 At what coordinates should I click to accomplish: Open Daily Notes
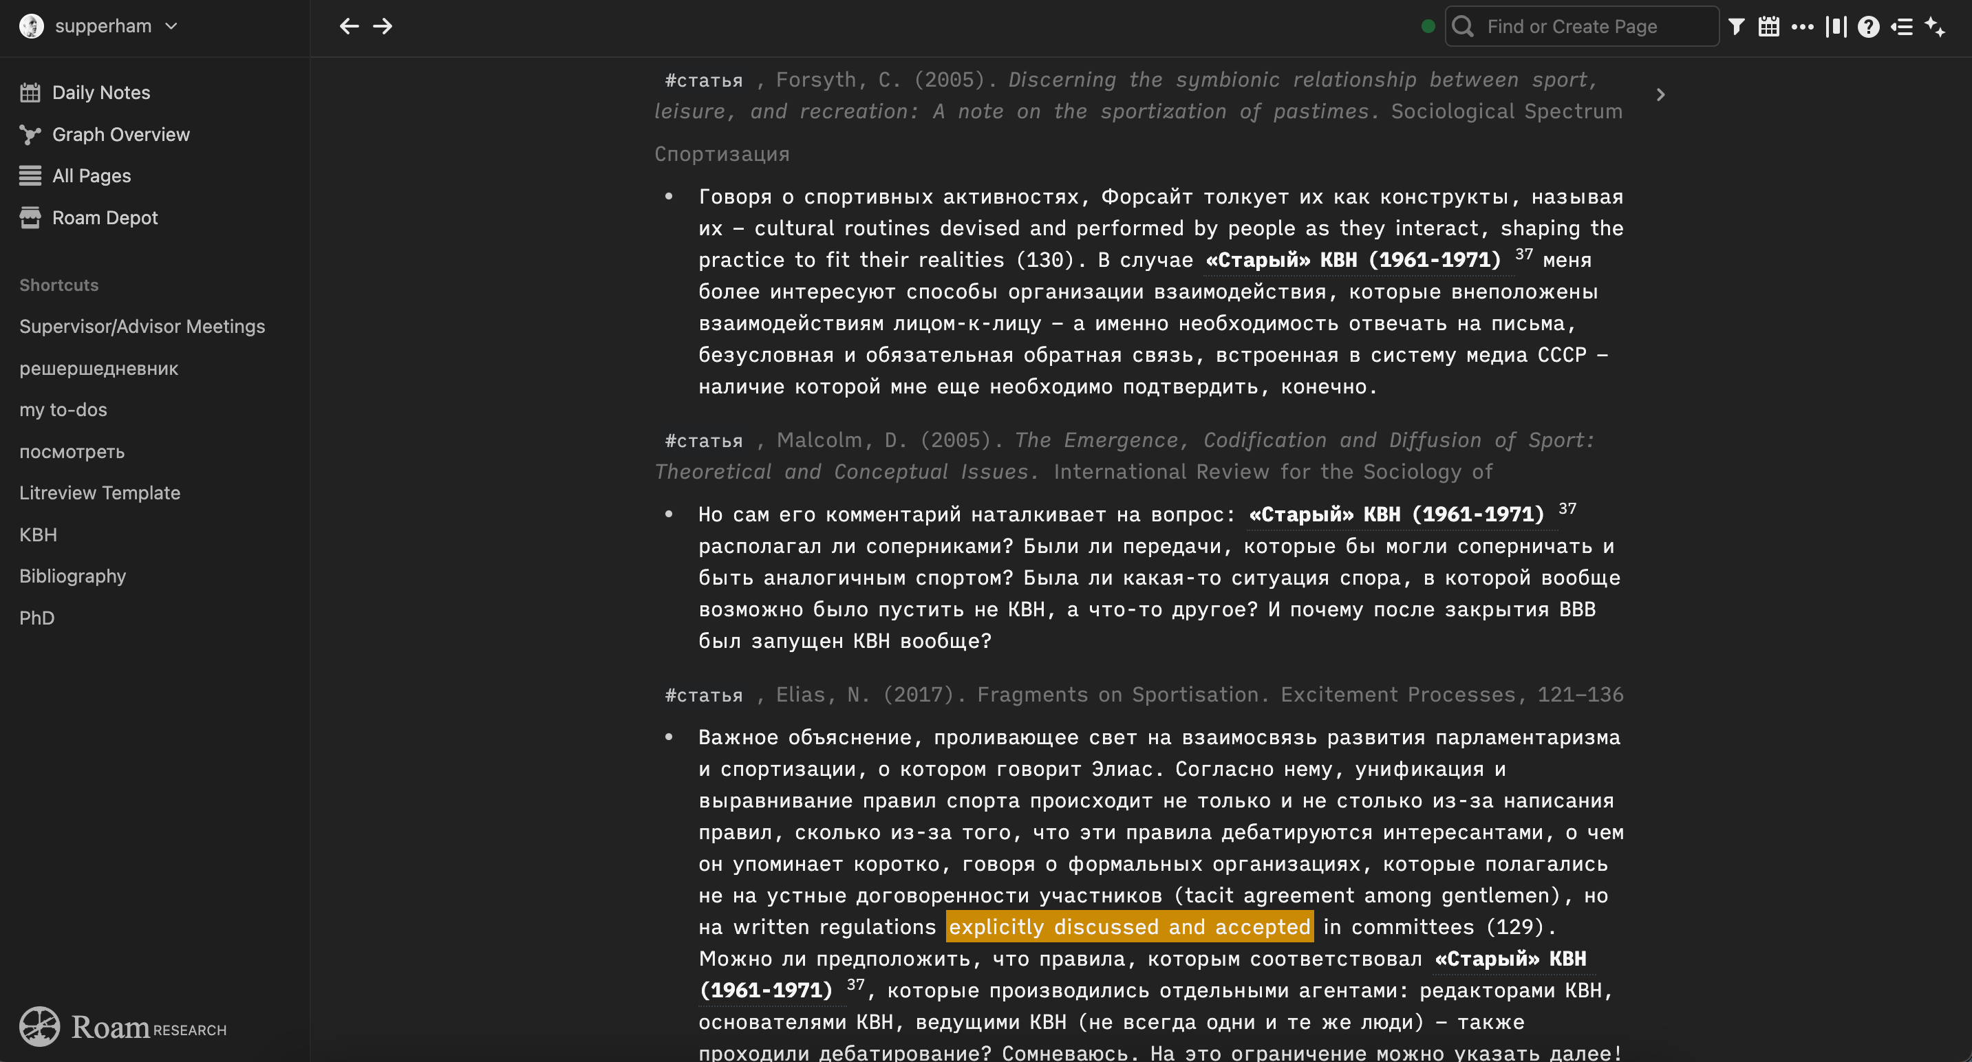click(100, 93)
